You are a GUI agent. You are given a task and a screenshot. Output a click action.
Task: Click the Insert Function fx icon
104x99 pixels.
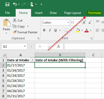click(59, 46)
